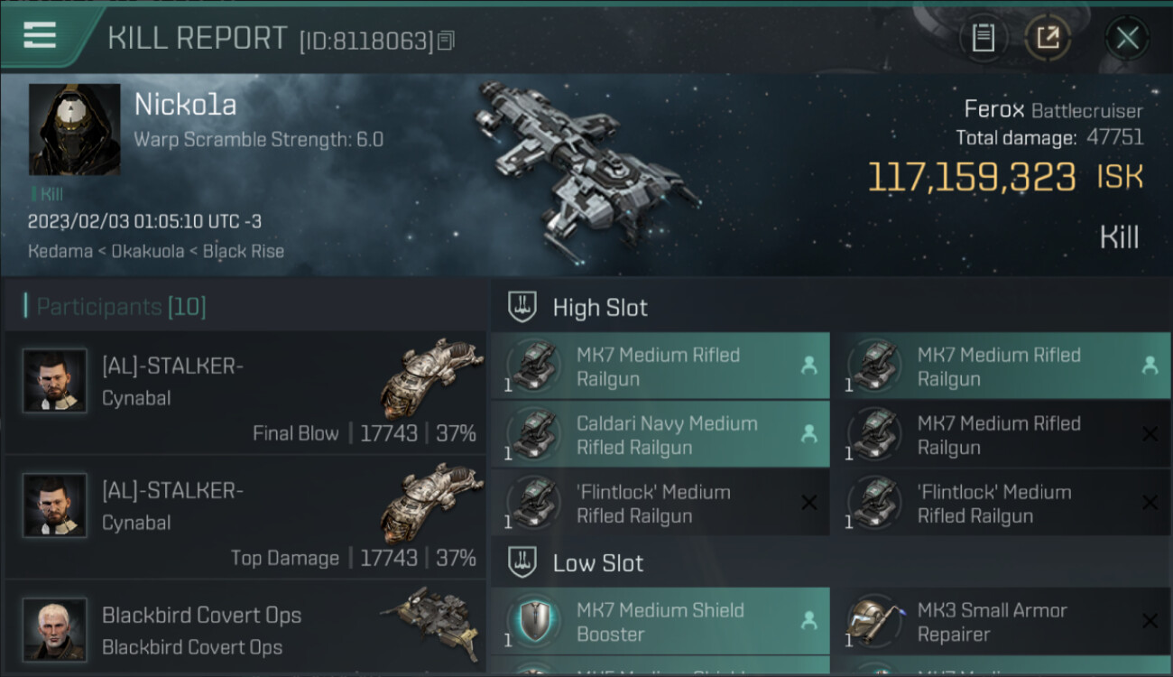The width and height of the screenshot is (1173, 677).
Task: Click the Low Slot section icon
Action: 523,562
